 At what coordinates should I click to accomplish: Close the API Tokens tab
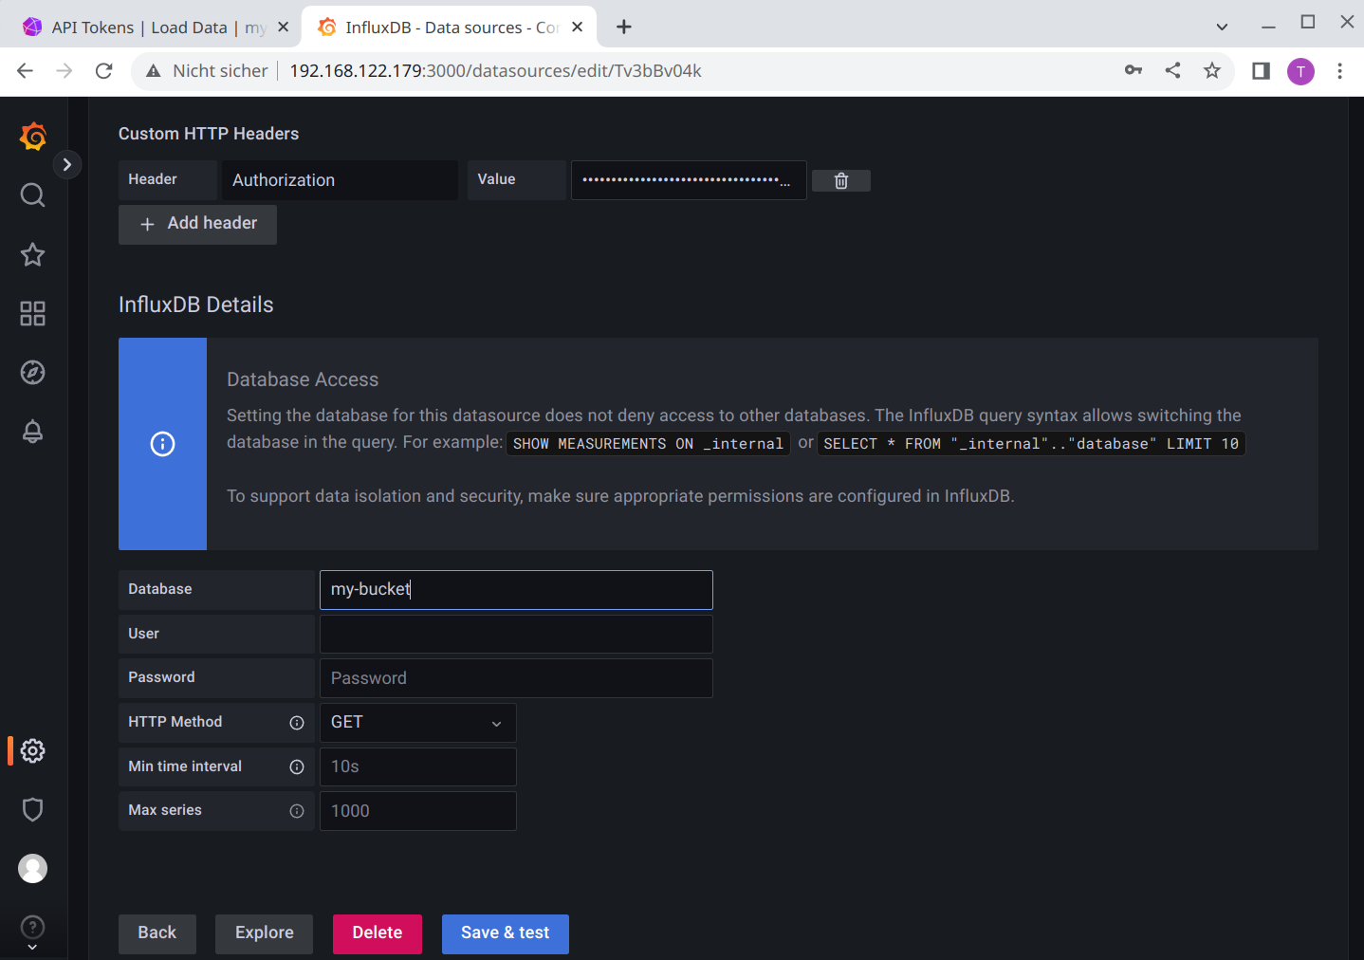click(283, 28)
